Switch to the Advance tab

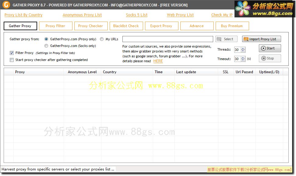pyautogui.click(x=197, y=26)
